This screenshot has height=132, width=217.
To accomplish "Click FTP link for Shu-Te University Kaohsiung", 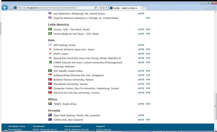I will (148, 88).
